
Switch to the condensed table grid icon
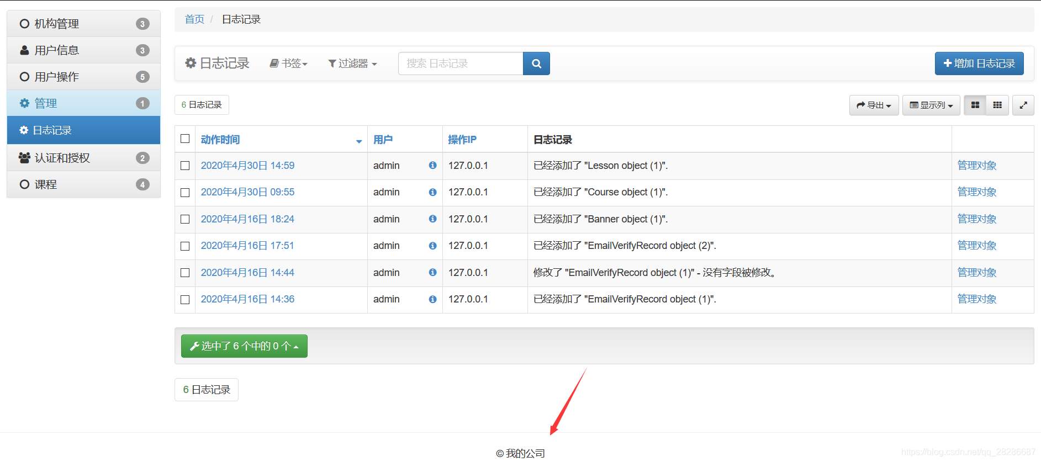click(x=997, y=105)
